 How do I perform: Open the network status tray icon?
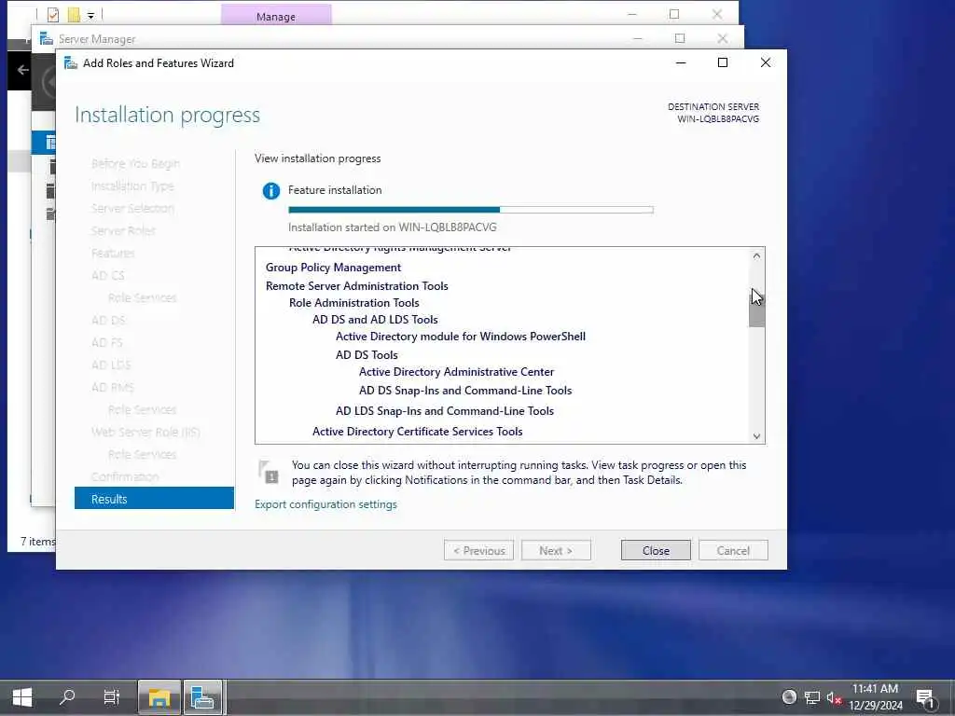click(x=812, y=697)
